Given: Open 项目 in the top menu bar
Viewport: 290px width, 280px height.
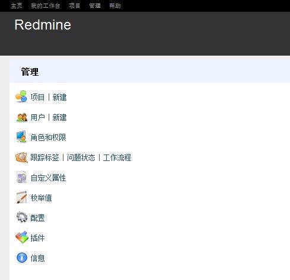Looking at the screenshot, I should tap(75, 6).
